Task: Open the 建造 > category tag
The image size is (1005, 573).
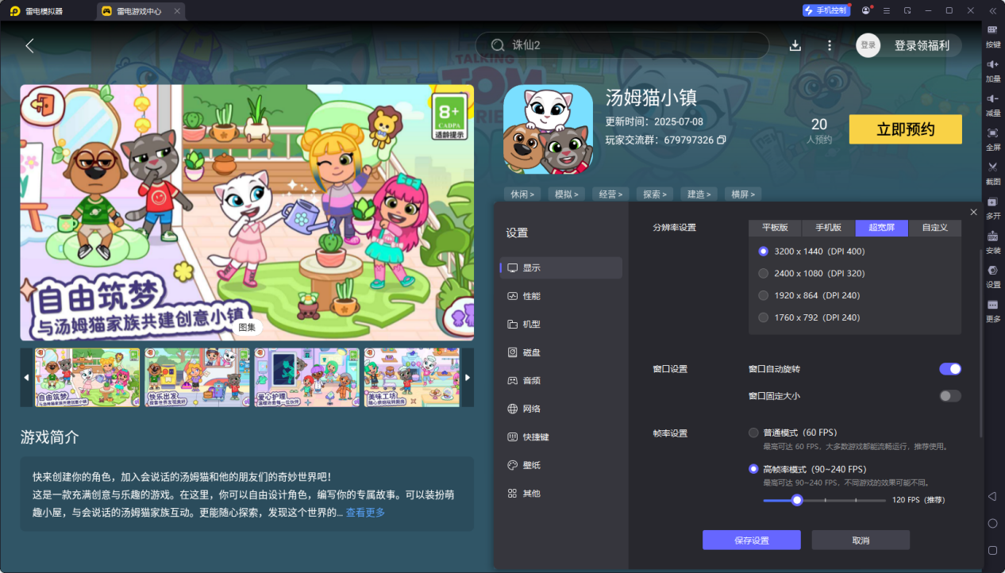Action: click(700, 194)
